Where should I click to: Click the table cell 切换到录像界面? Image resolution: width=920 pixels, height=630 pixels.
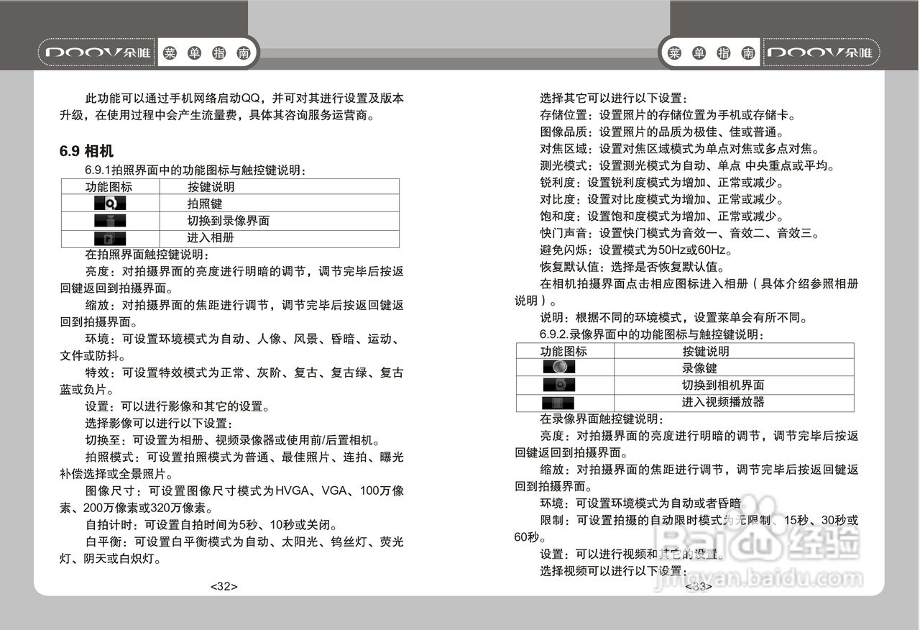point(228,221)
